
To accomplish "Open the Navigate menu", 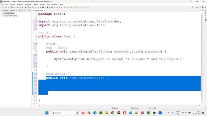I will pos(28,5).
